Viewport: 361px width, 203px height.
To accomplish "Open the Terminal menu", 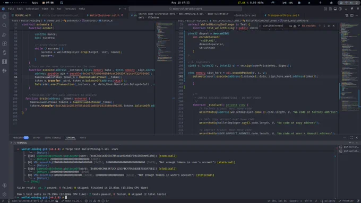I will point(70,8).
